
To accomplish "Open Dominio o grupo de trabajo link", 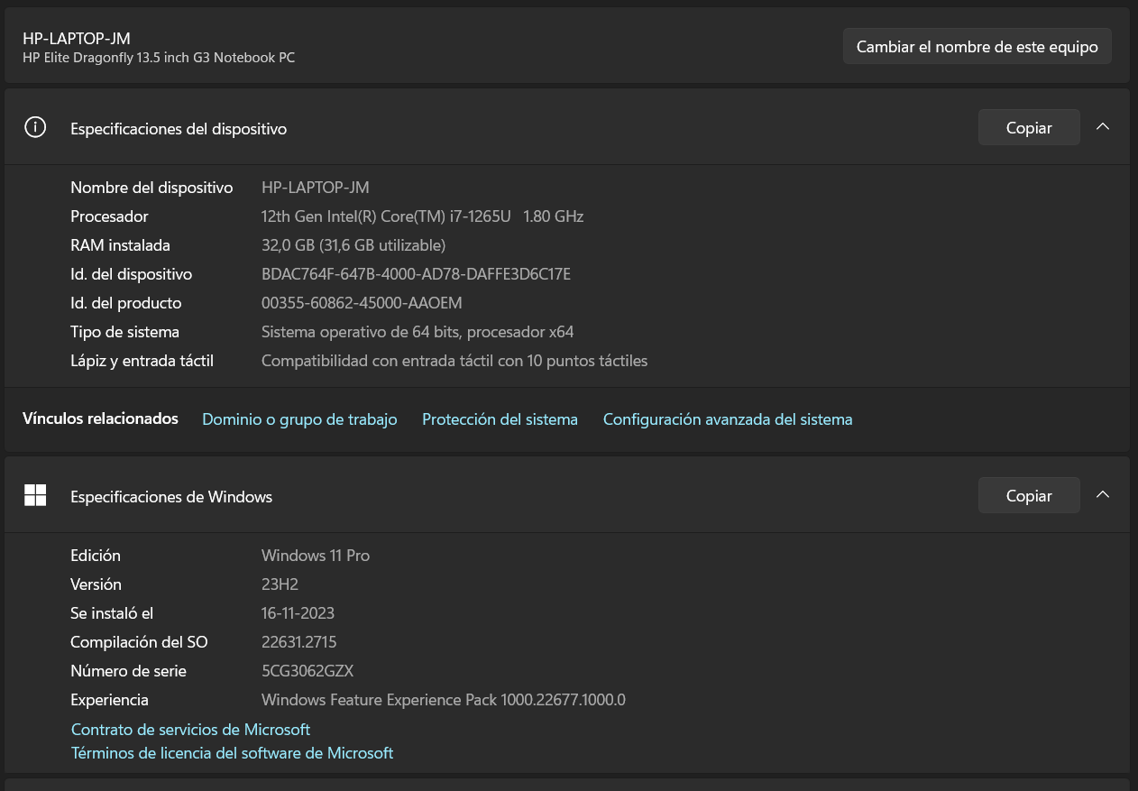I will (x=299, y=419).
